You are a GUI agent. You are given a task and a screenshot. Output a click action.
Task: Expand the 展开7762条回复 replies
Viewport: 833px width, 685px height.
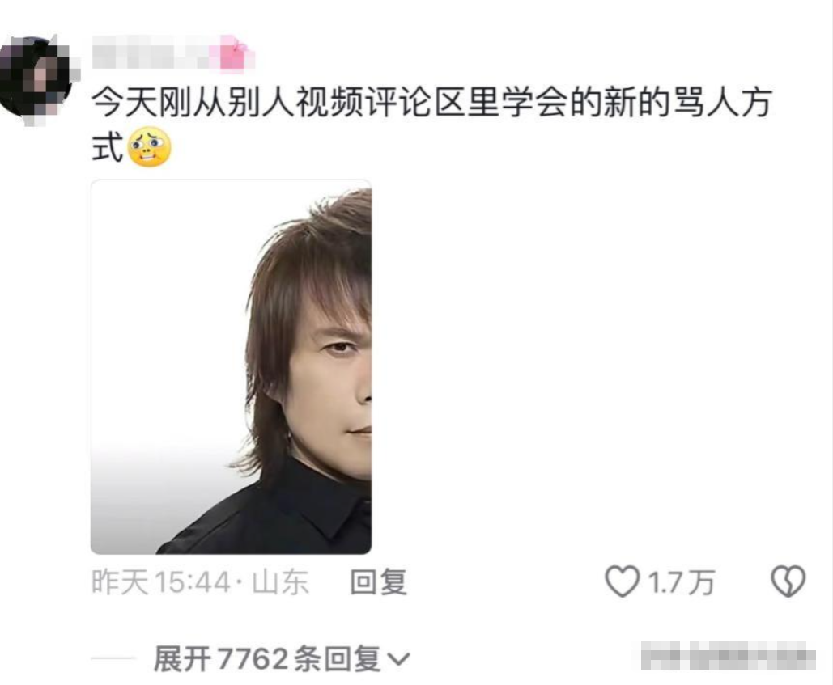pyautogui.click(x=282, y=659)
